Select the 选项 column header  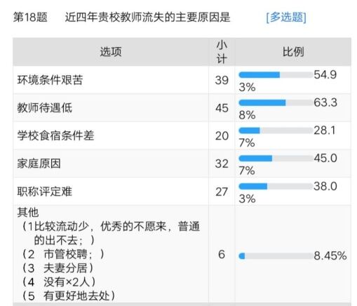(111, 52)
